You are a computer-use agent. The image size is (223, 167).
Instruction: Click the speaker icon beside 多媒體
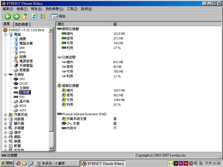point(11,128)
